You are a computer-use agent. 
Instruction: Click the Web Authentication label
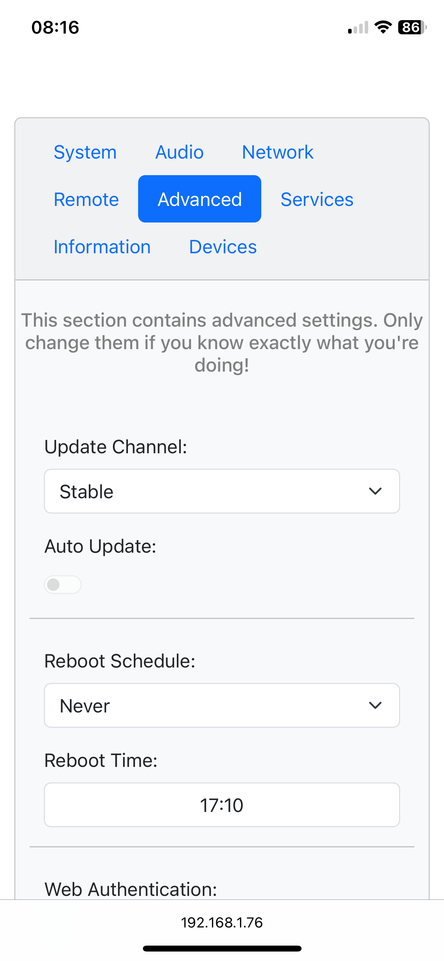131,890
